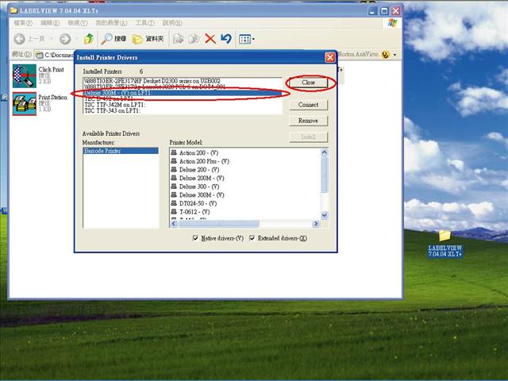This screenshot has width=508, height=381.
Task: Click model list scroll right arrow
Action: click(x=316, y=224)
